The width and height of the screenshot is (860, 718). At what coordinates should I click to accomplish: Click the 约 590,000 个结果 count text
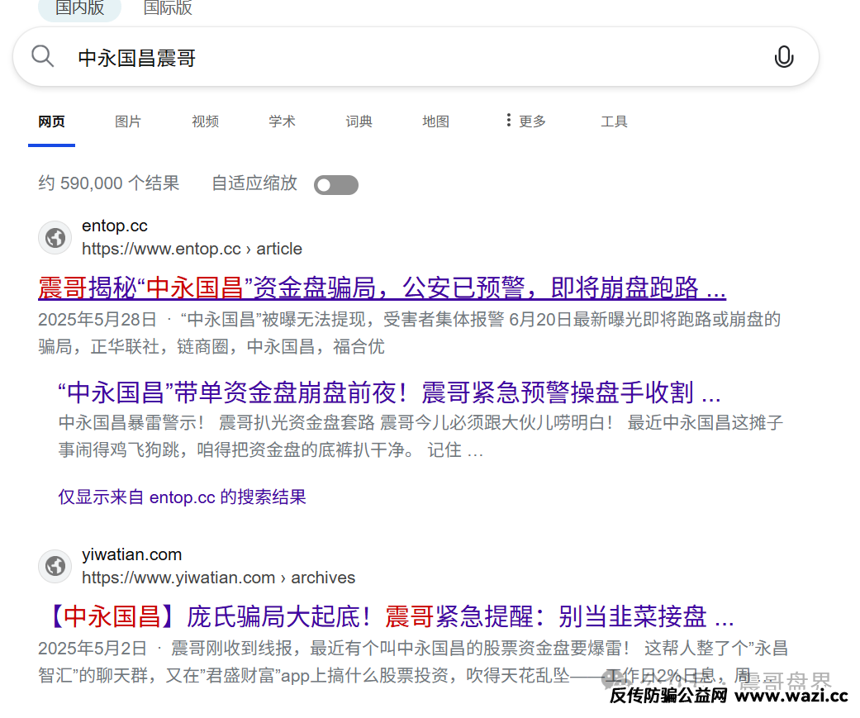(108, 183)
